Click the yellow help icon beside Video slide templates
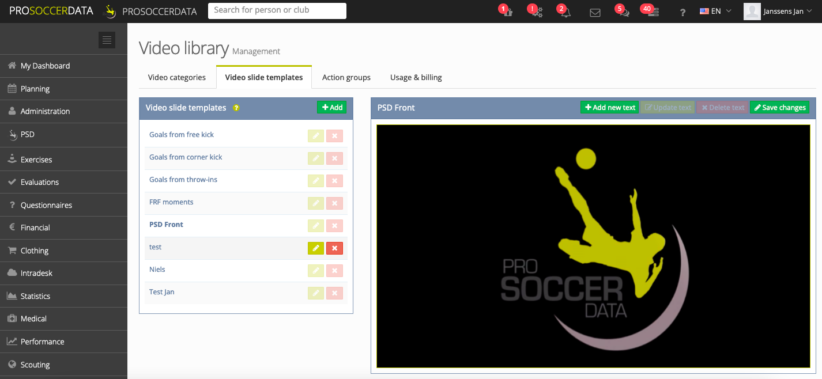 coord(236,108)
